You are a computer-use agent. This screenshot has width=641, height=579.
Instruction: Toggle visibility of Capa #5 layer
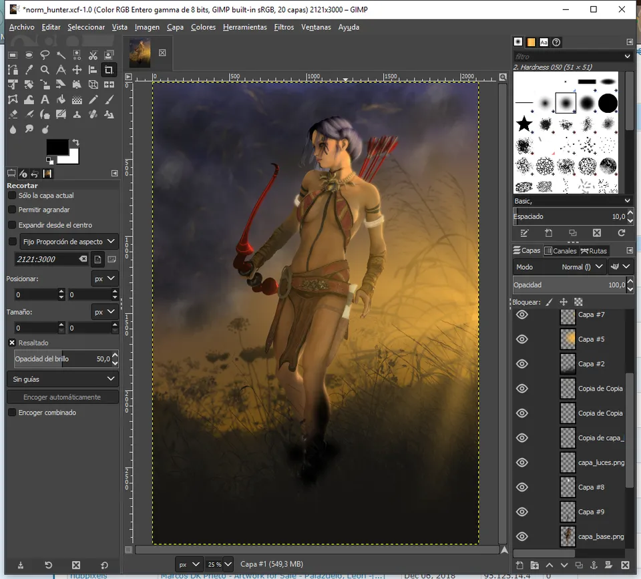[522, 339]
